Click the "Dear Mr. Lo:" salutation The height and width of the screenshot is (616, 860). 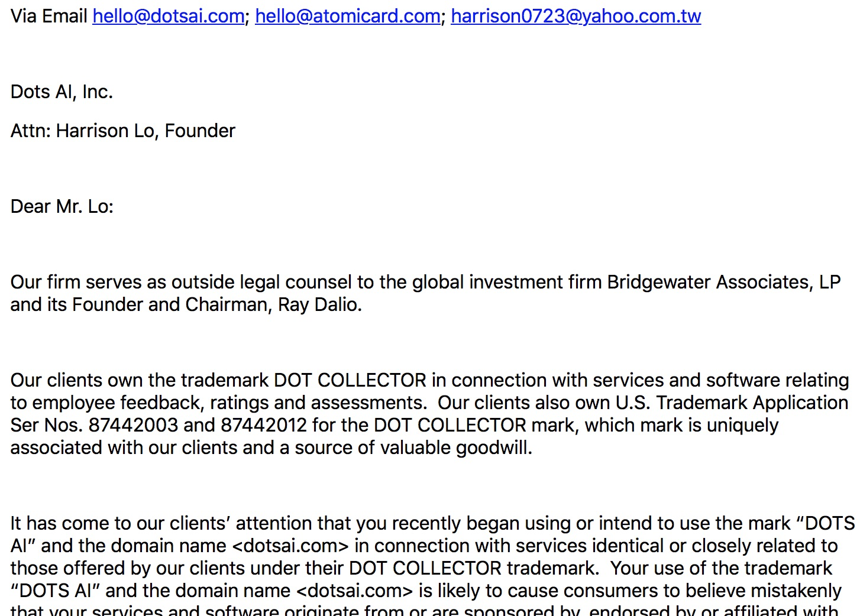(62, 206)
